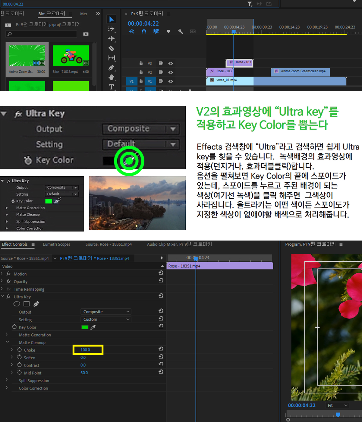Open the Fit zoom dropdown in Program monitor
Viewport: 362px width, 422px height.
coord(337,405)
